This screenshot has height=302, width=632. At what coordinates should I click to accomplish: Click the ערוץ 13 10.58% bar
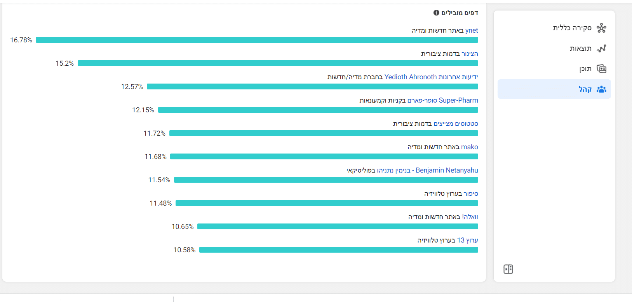click(x=339, y=250)
